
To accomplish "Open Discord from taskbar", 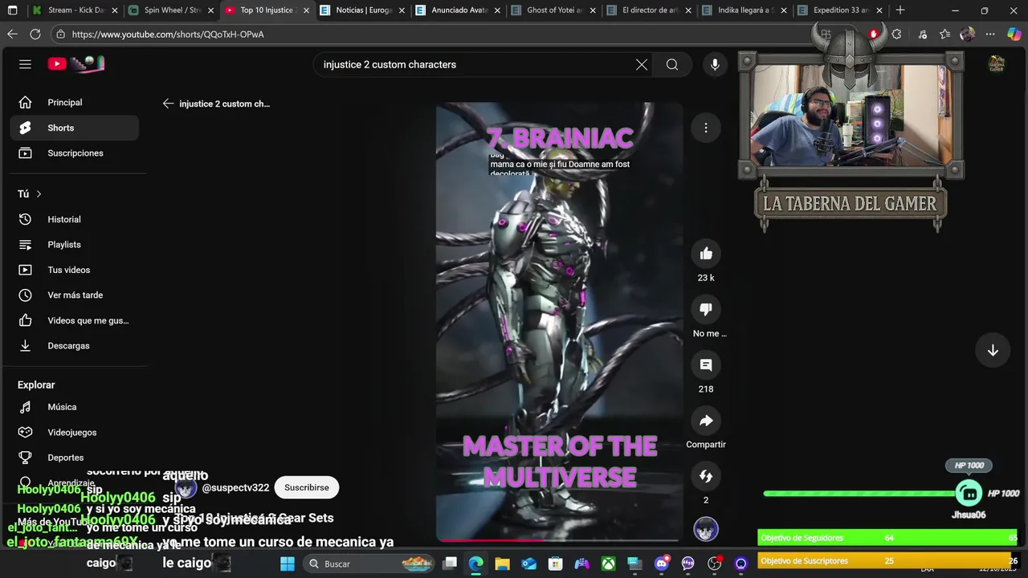I will [x=662, y=564].
